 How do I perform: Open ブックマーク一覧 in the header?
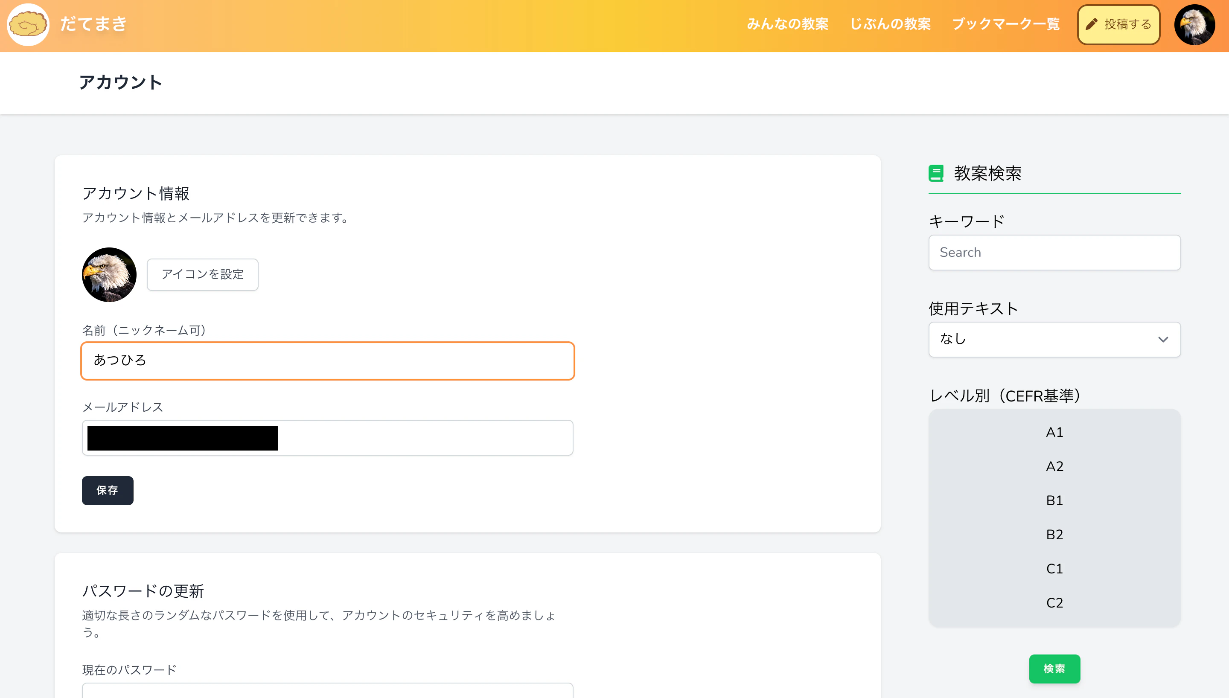pos(1006,24)
